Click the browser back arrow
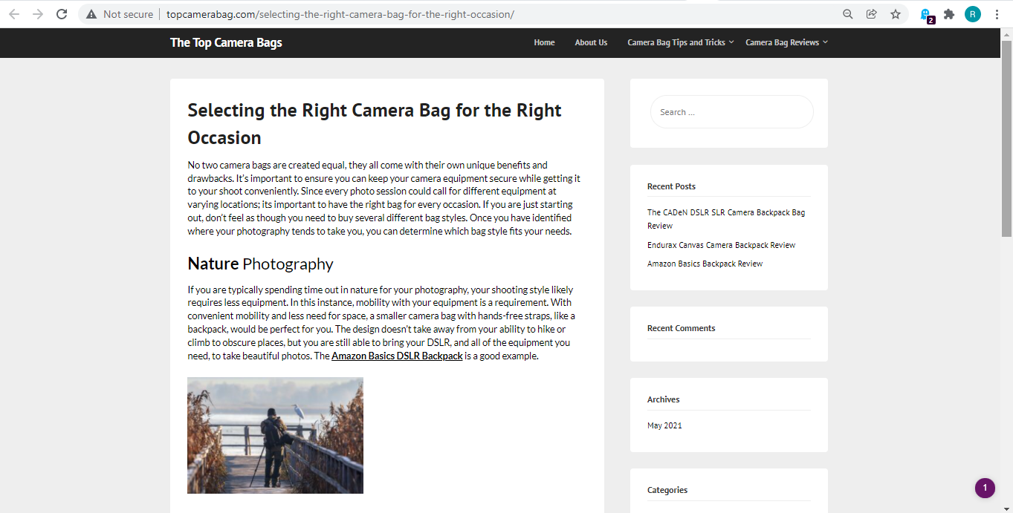 tap(14, 14)
